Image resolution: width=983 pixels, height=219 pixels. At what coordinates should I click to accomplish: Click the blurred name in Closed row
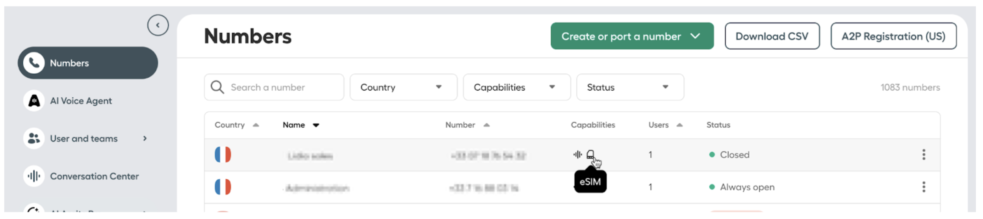pos(310,156)
